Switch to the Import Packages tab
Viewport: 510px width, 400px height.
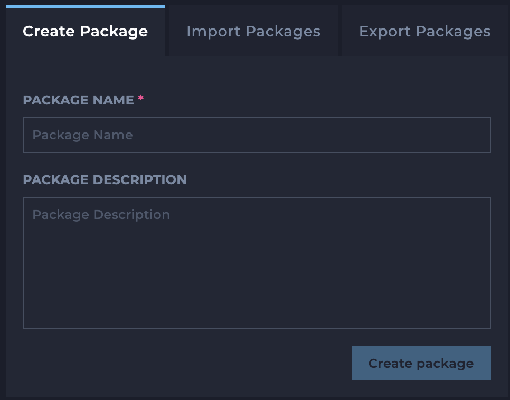(x=253, y=31)
